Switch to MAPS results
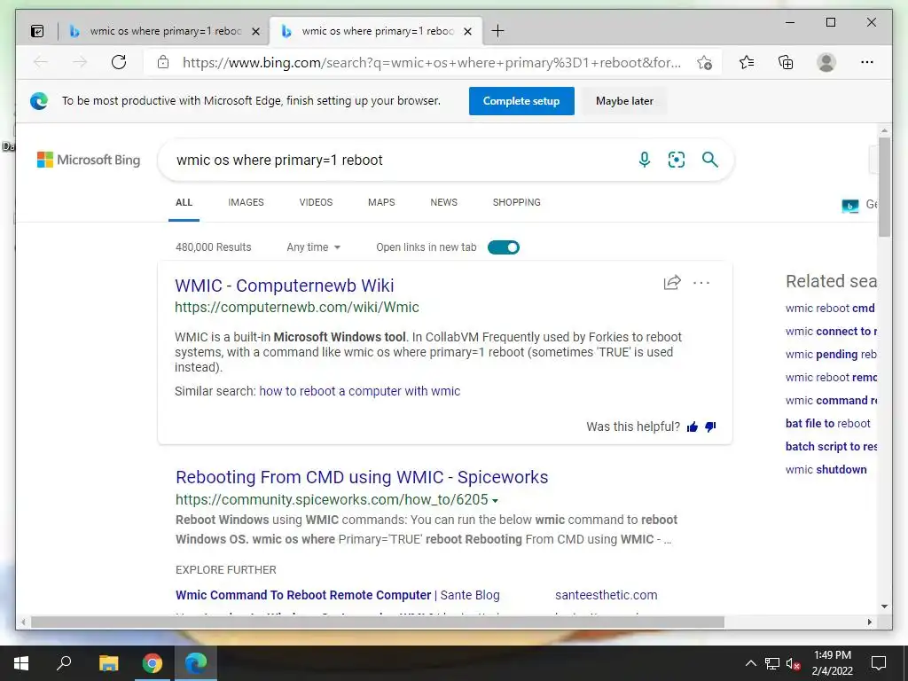This screenshot has width=908, height=681. tap(381, 202)
